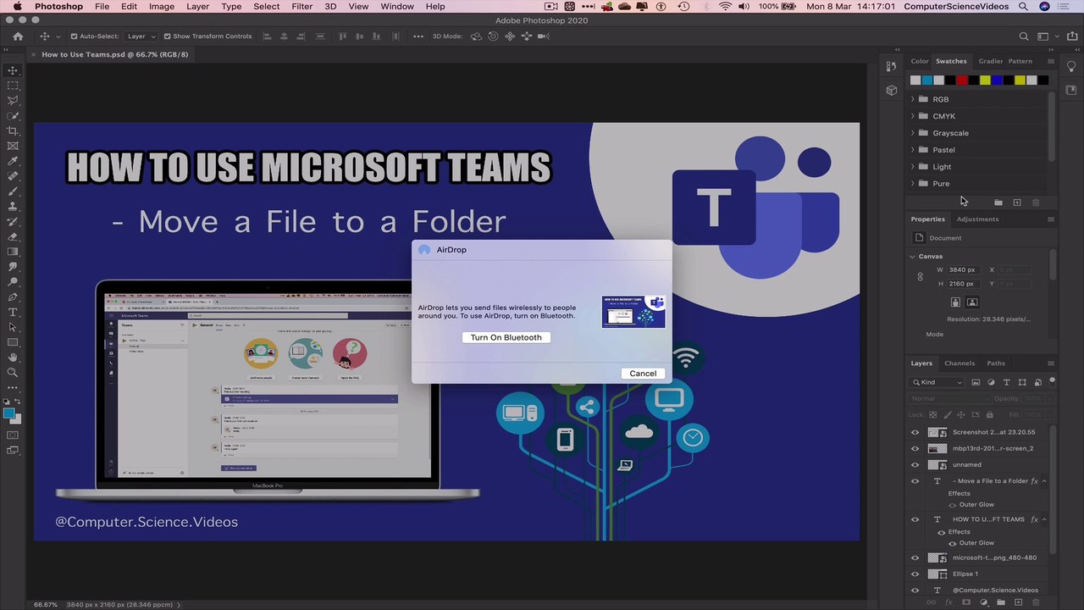Set canvas to portrait orientation
This screenshot has height=610, width=1084.
[955, 302]
